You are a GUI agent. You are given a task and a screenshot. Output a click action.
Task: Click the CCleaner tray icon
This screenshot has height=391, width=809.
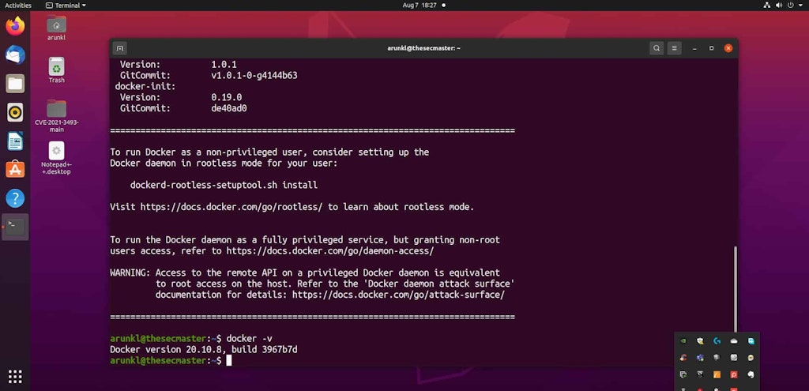tap(683, 358)
